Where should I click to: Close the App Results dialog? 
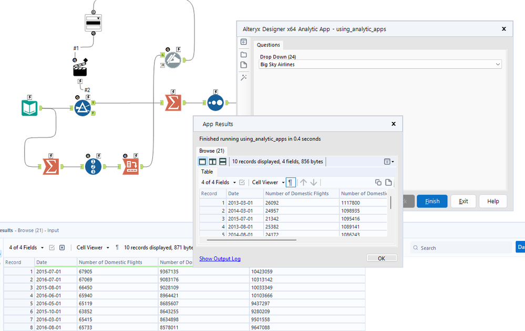[394, 124]
